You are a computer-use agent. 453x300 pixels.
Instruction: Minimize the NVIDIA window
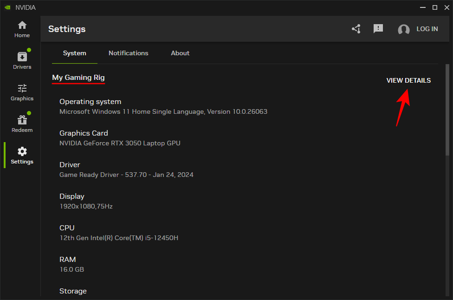[423, 7]
